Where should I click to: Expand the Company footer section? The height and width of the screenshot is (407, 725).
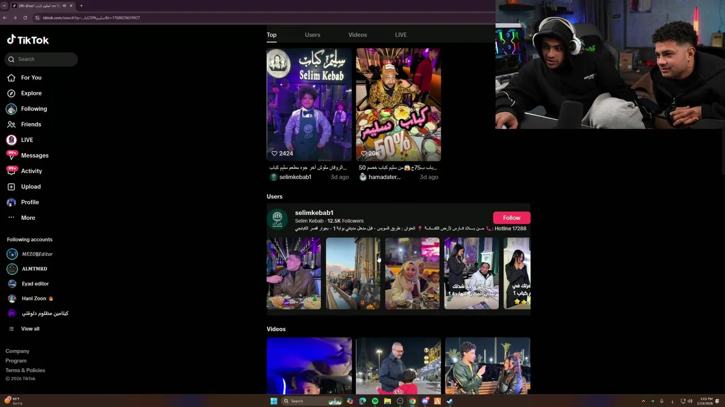point(18,351)
